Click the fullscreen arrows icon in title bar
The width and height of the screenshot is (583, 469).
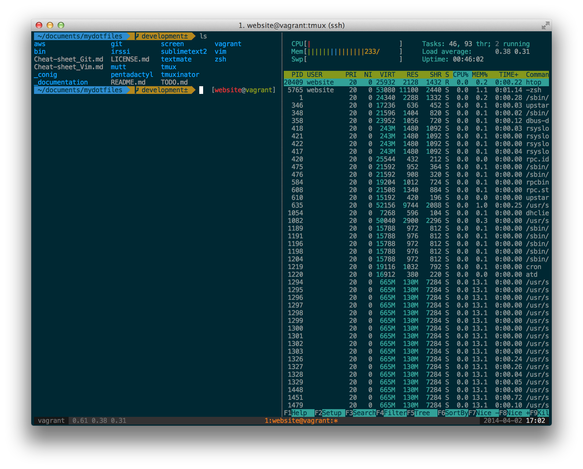coord(545,26)
